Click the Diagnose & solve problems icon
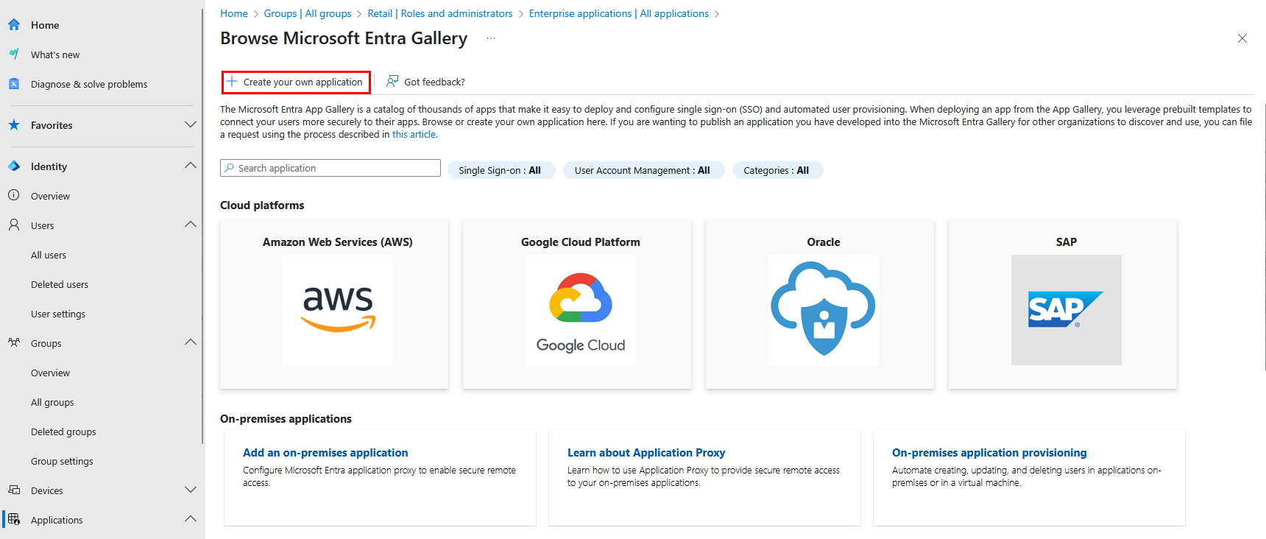 [x=14, y=84]
